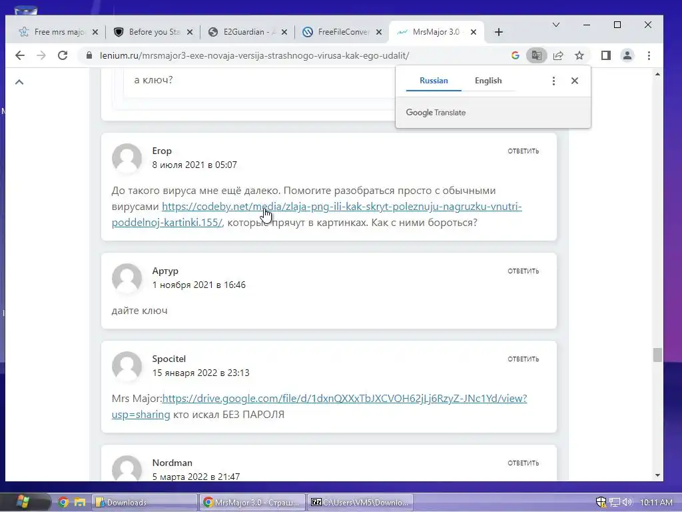Close the MrsMajor 3.0 tab
This screenshot has width=682, height=512.
tap(474, 32)
